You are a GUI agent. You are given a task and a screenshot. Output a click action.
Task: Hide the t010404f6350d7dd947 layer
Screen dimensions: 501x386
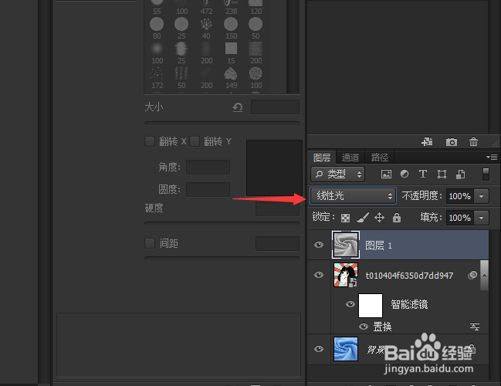[x=319, y=275]
